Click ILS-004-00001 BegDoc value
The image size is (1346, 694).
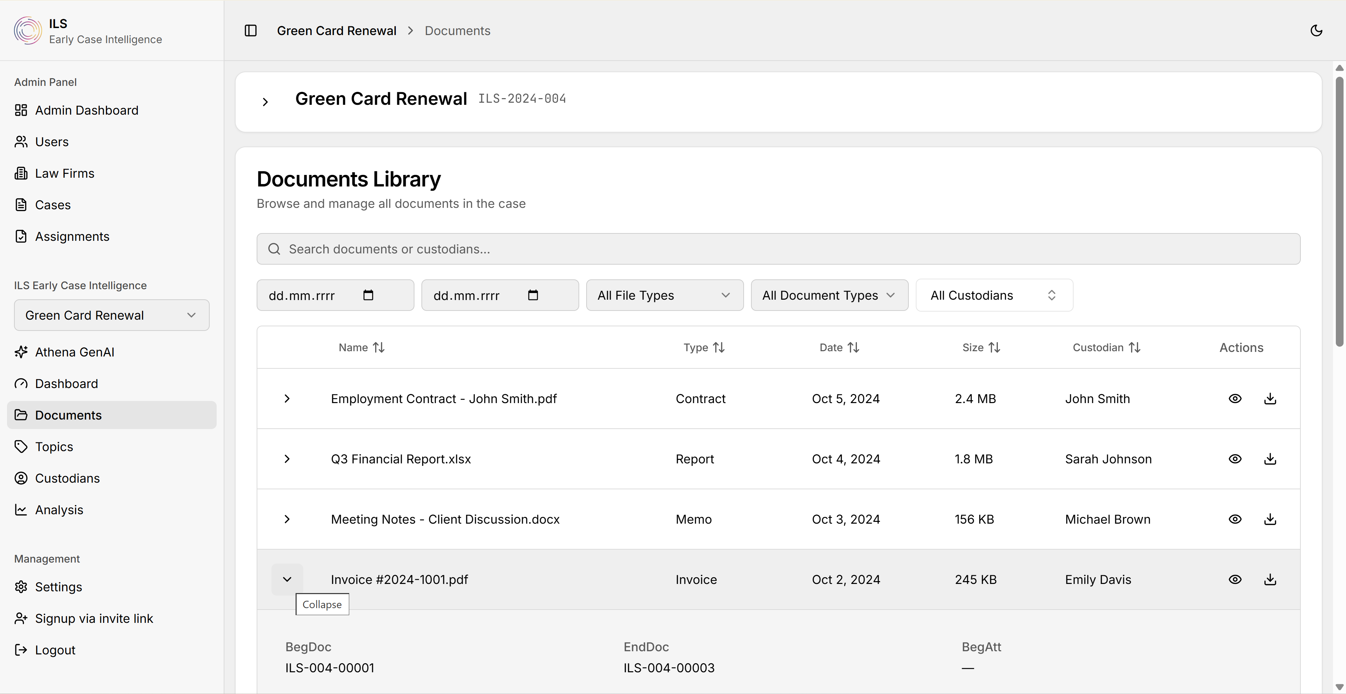coord(330,668)
